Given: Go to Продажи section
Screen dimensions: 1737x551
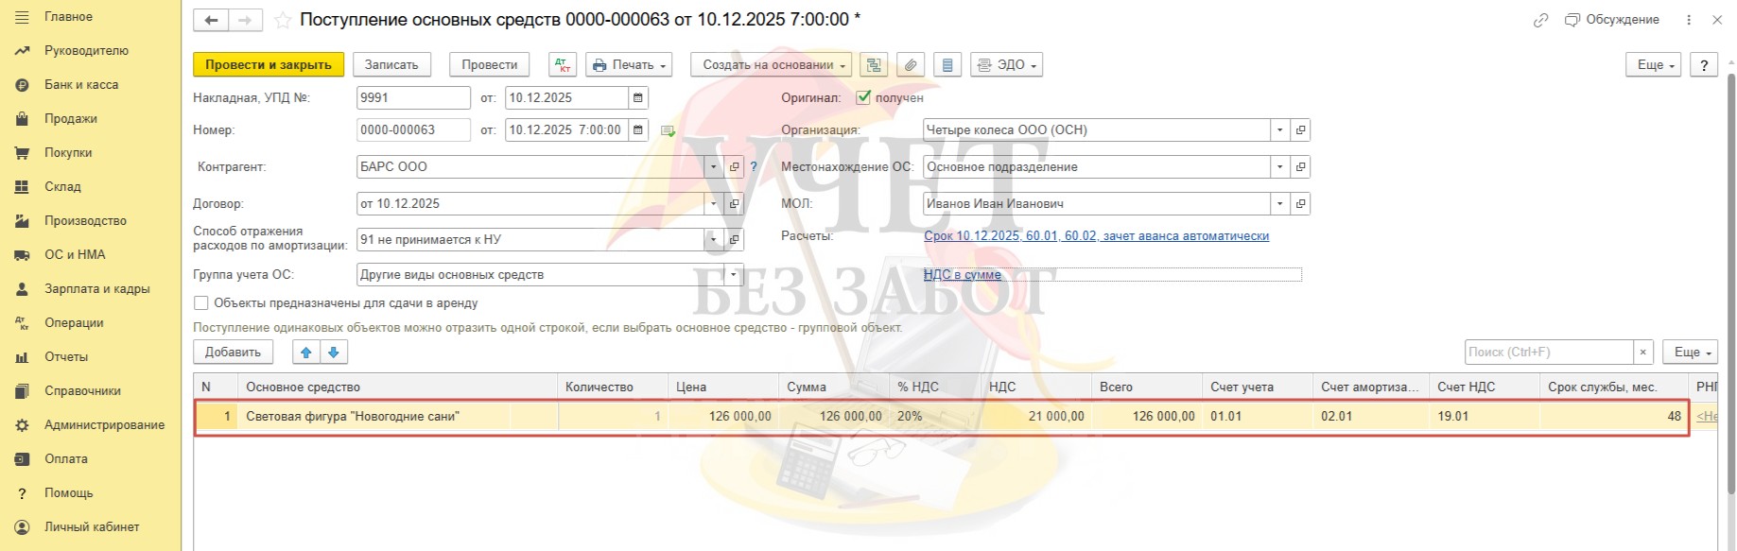Looking at the screenshot, I should pyautogui.click(x=71, y=119).
